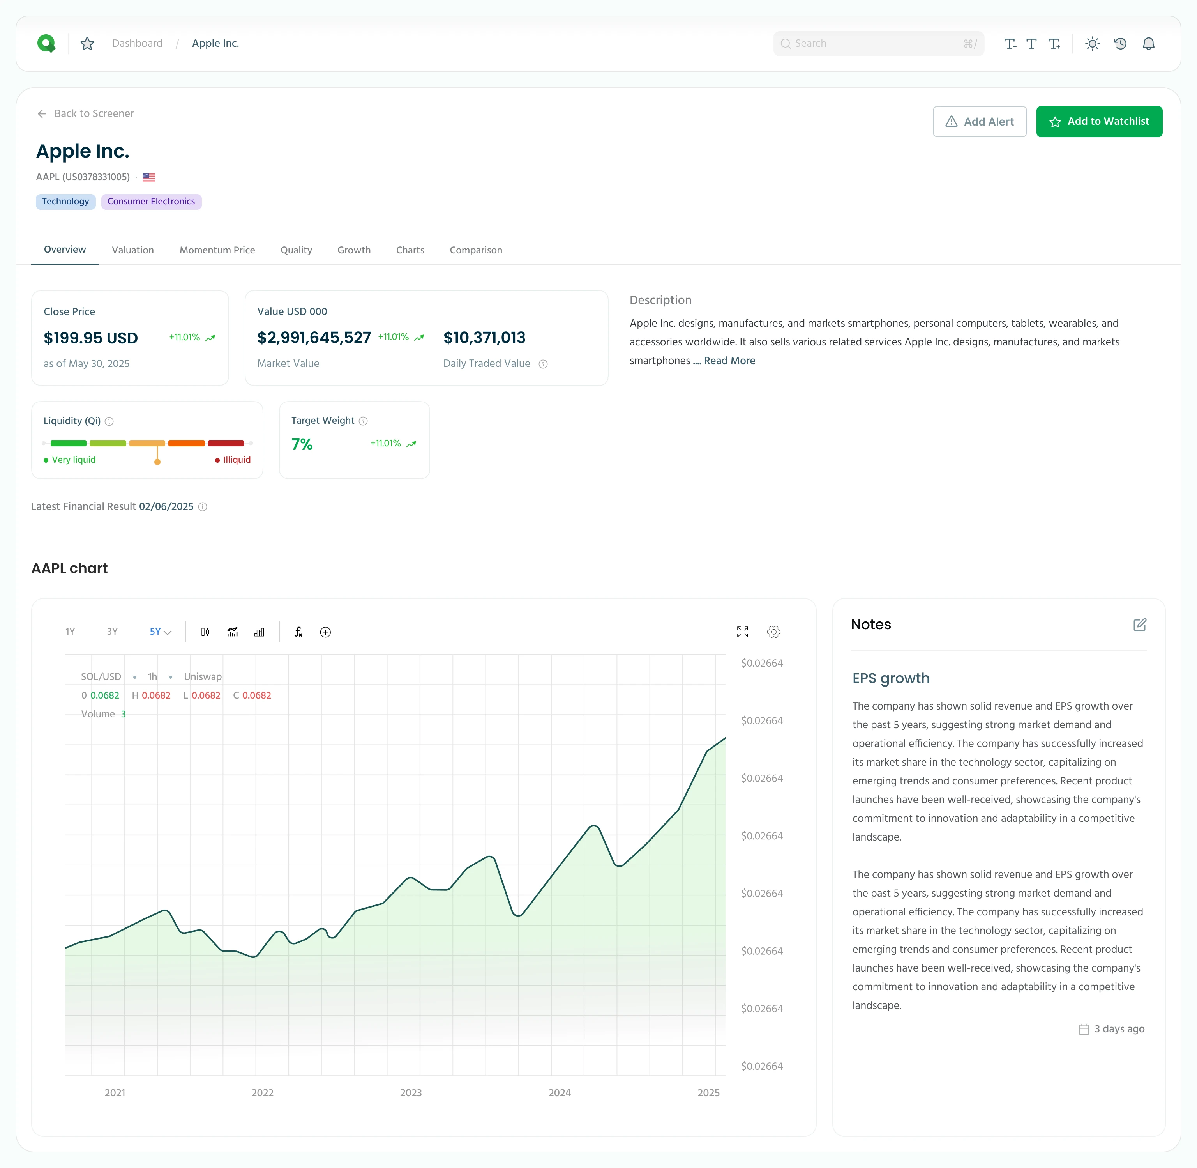Click Close Price up-trend arrow icon
This screenshot has width=1197, height=1168.
[210, 338]
